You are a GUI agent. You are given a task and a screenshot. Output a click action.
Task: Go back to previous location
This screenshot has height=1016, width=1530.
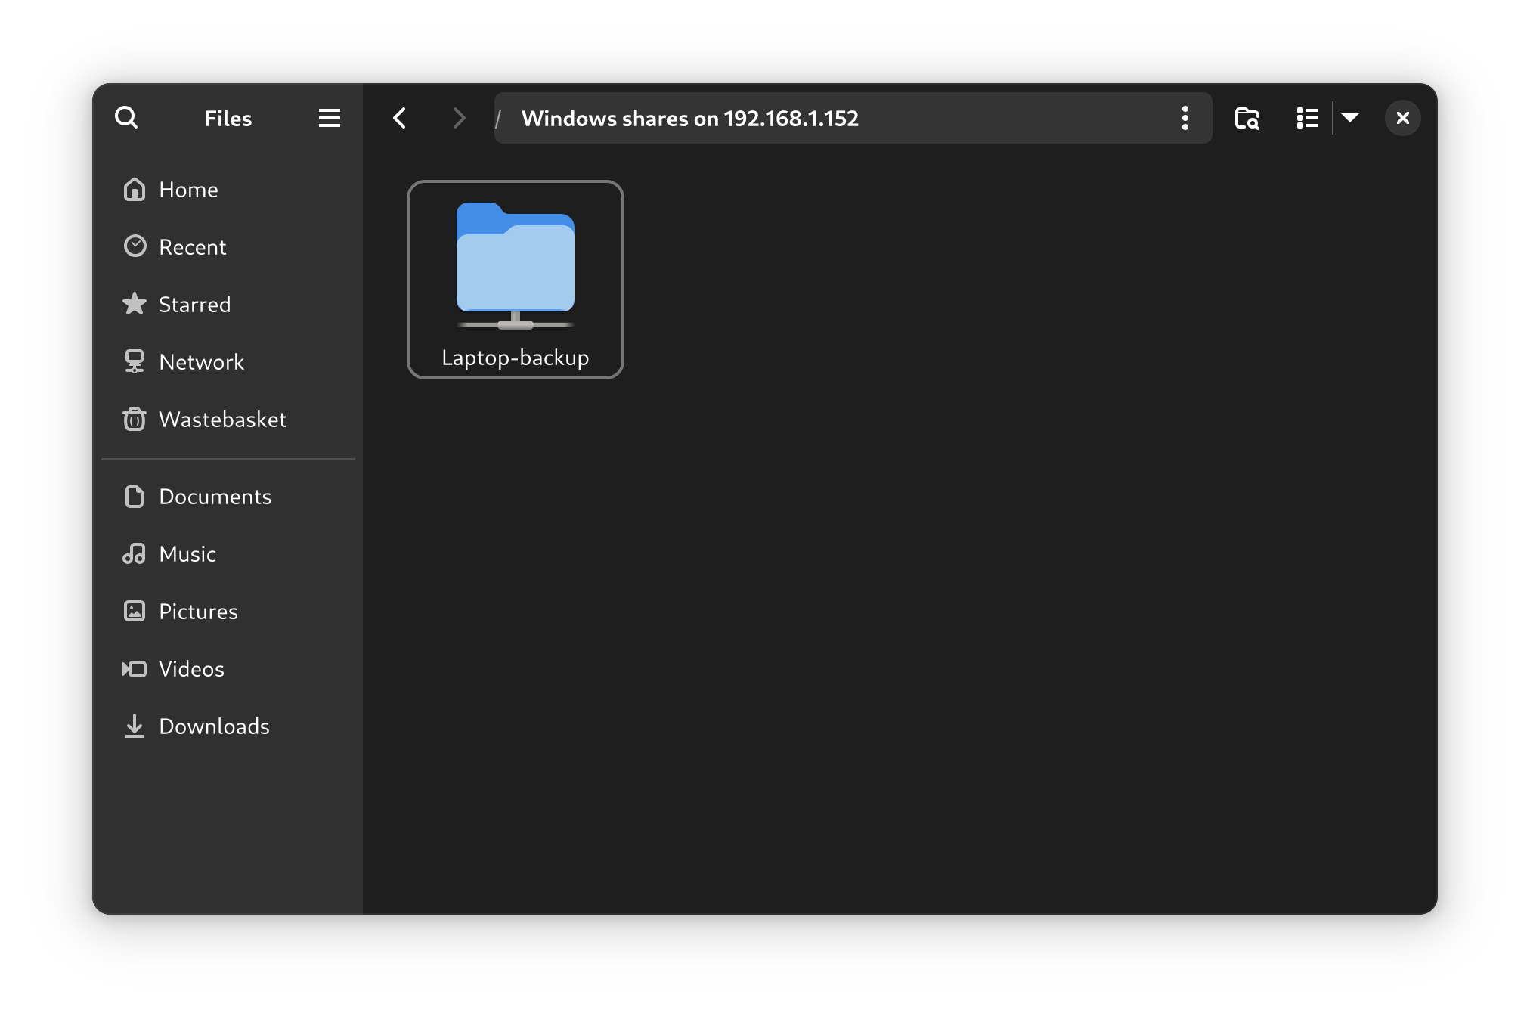tap(400, 118)
